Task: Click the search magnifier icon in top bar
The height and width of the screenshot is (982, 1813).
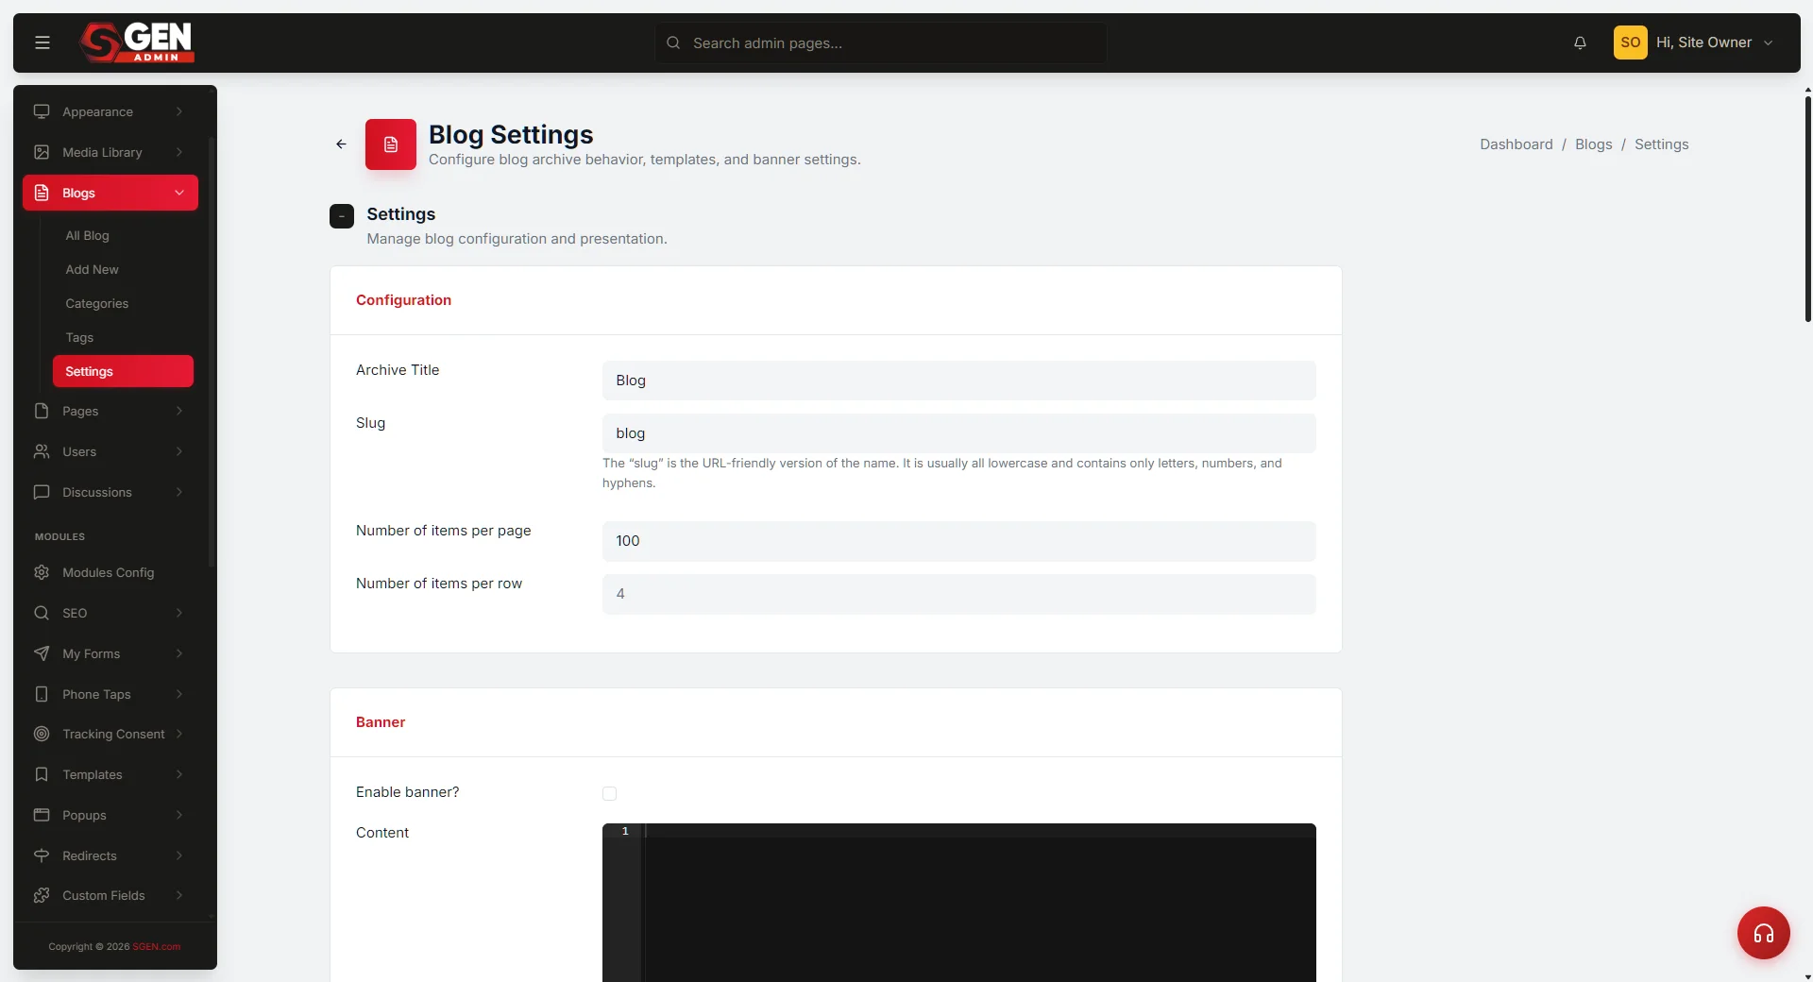Action: pyautogui.click(x=673, y=42)
